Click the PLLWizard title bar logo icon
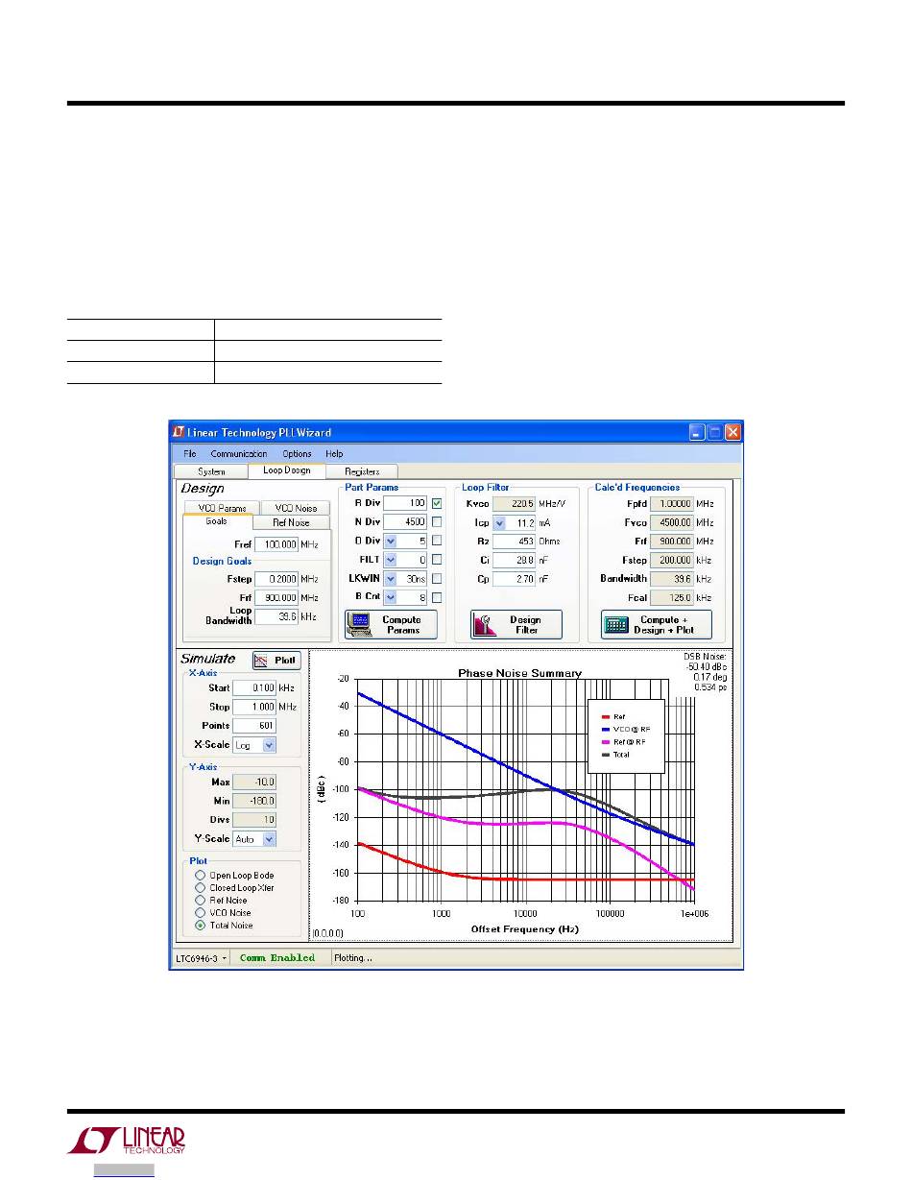 (179, 432)
